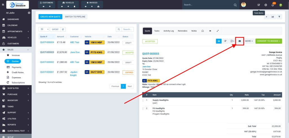Open the MORE dropdown

249,41
